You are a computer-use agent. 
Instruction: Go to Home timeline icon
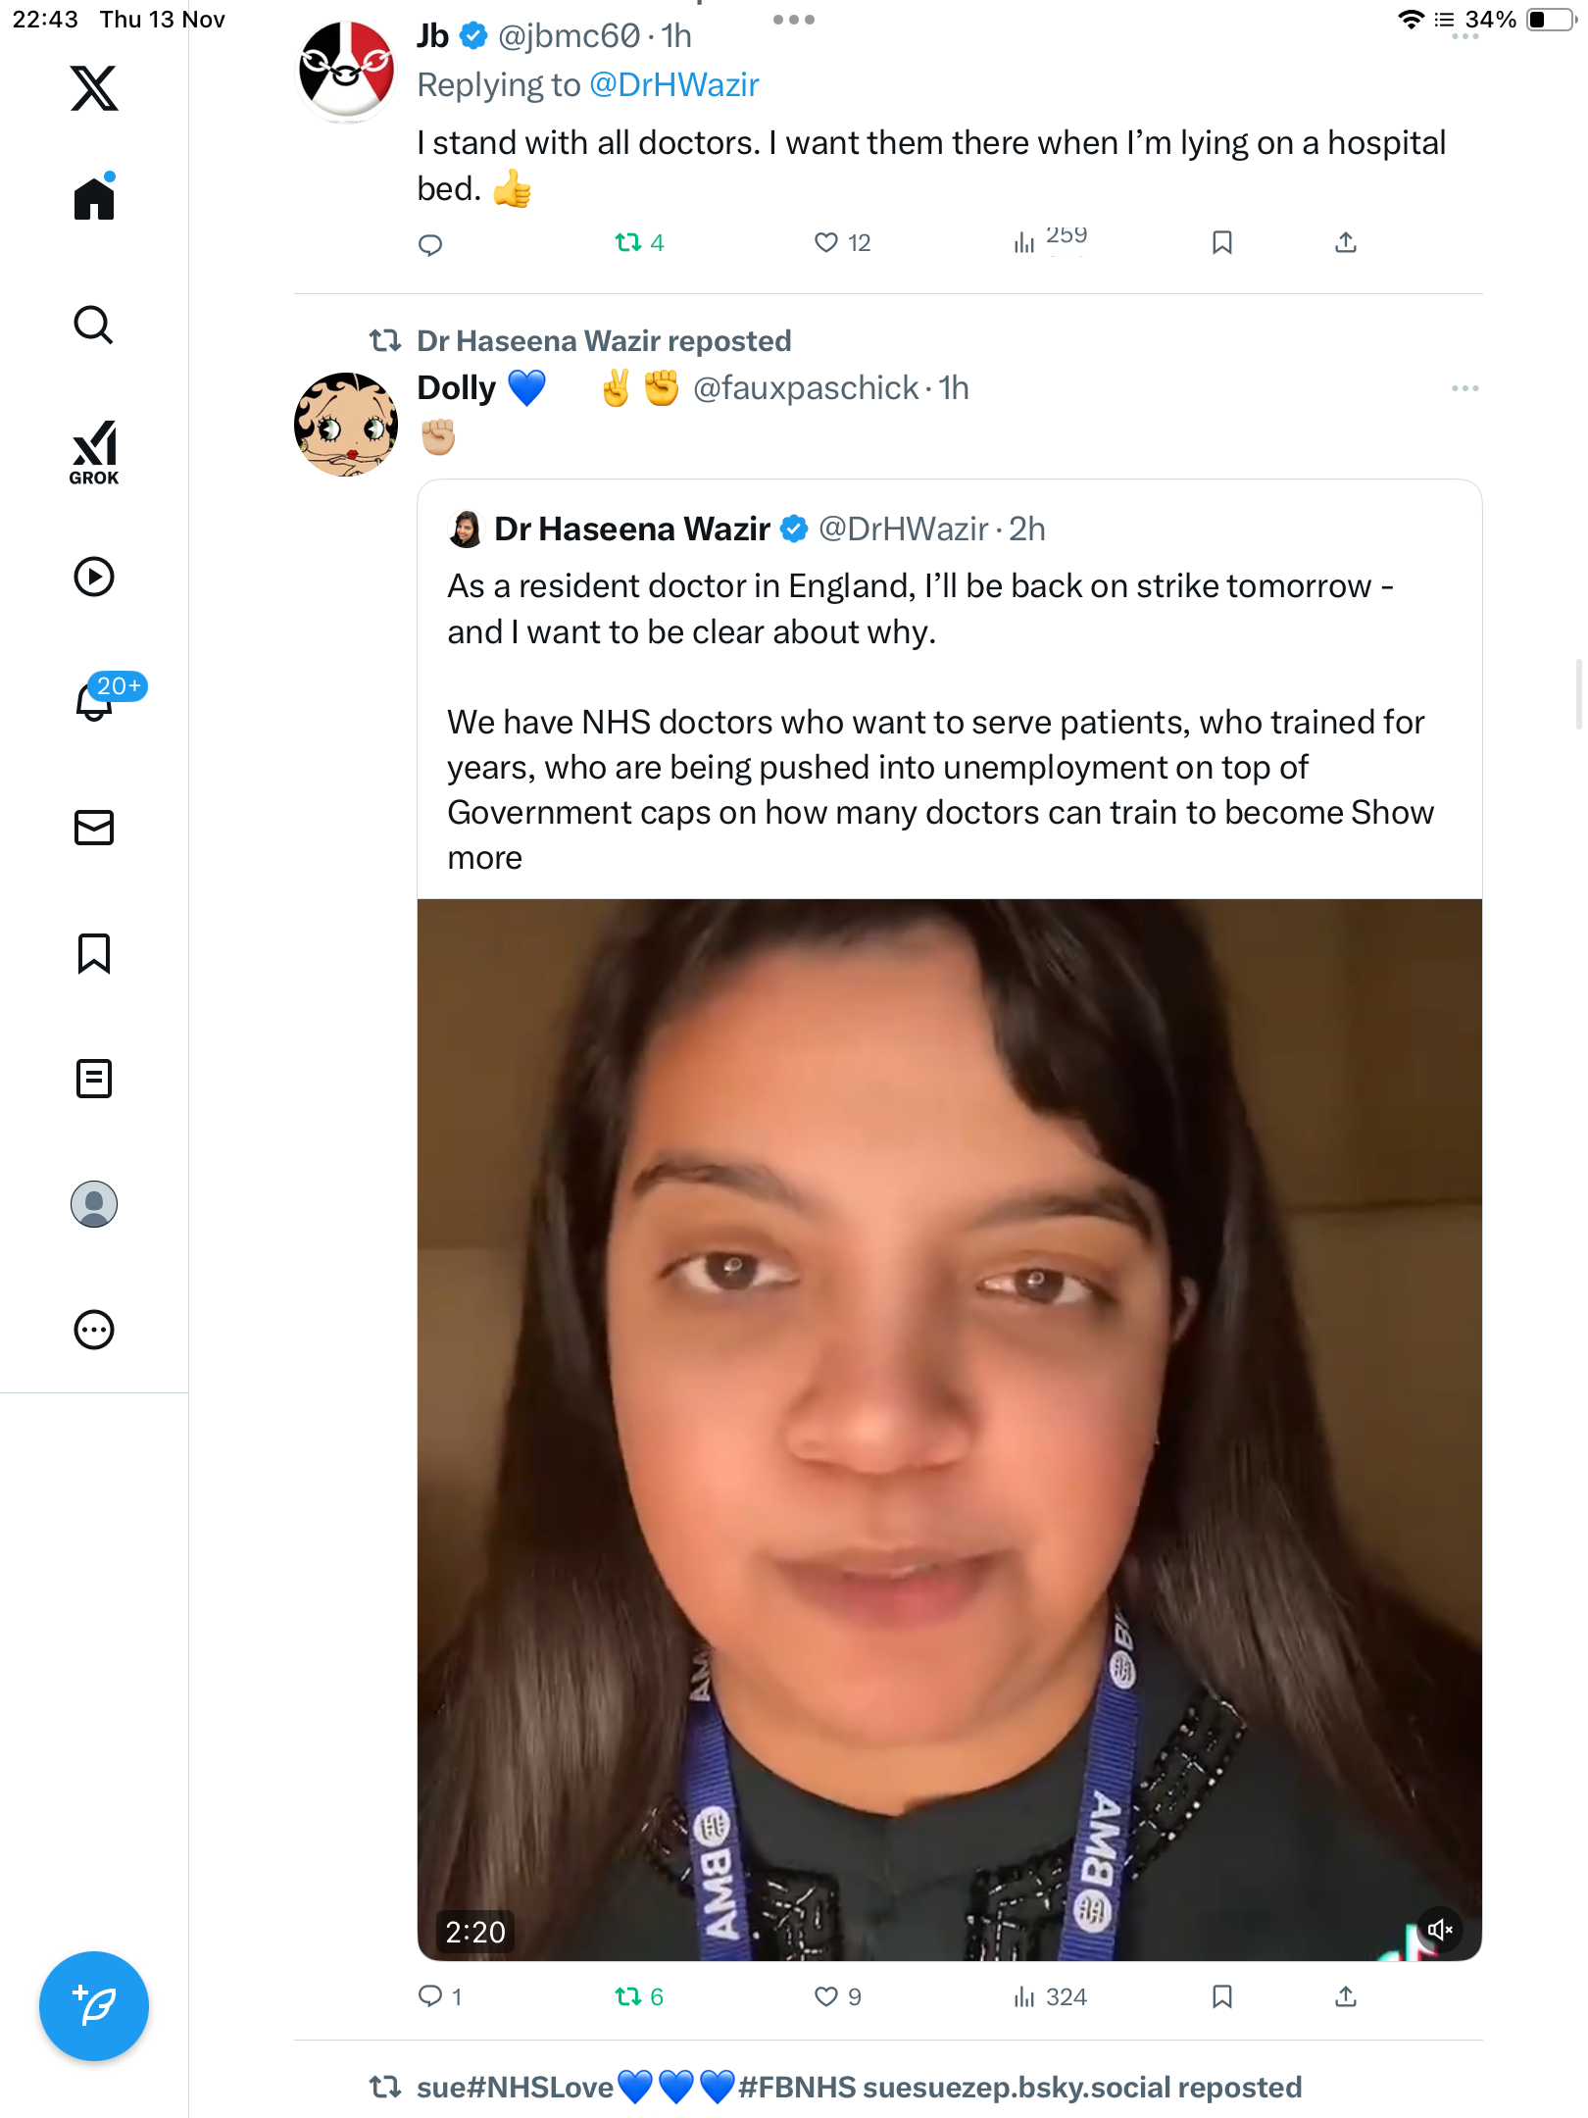[94, 199]
